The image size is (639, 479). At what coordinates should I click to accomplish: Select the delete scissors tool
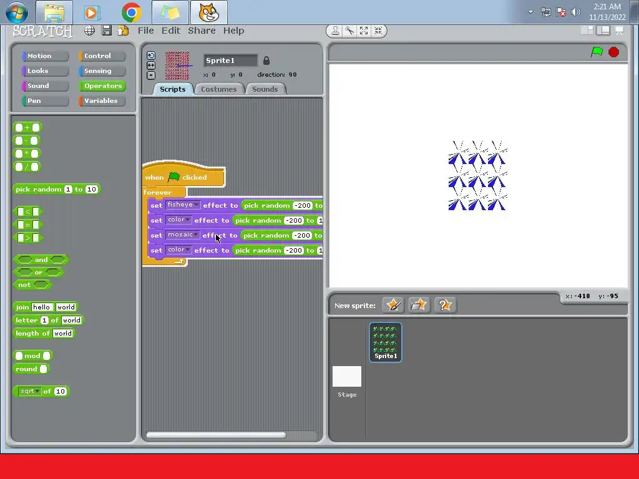pos(349,31)
